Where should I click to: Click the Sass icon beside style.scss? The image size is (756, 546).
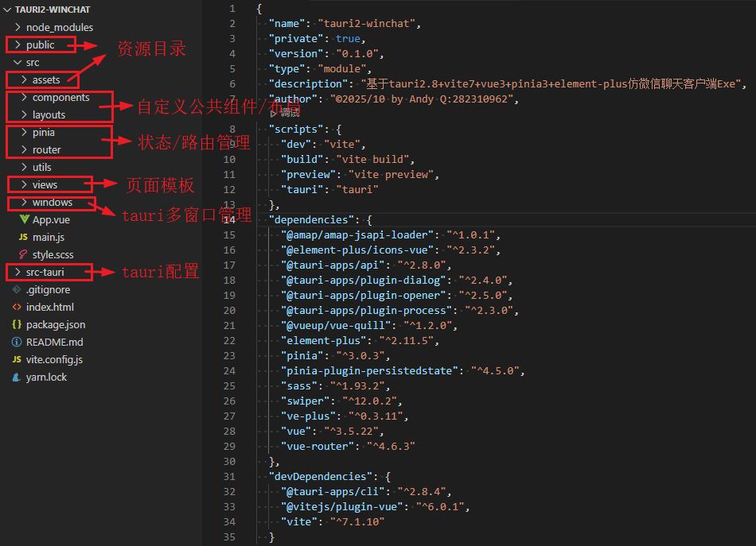[x=24, y=255]
